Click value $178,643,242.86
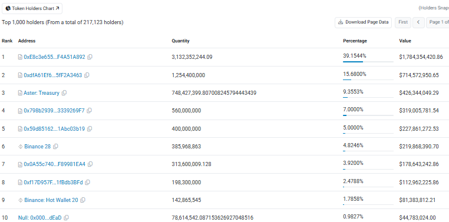 419,164
